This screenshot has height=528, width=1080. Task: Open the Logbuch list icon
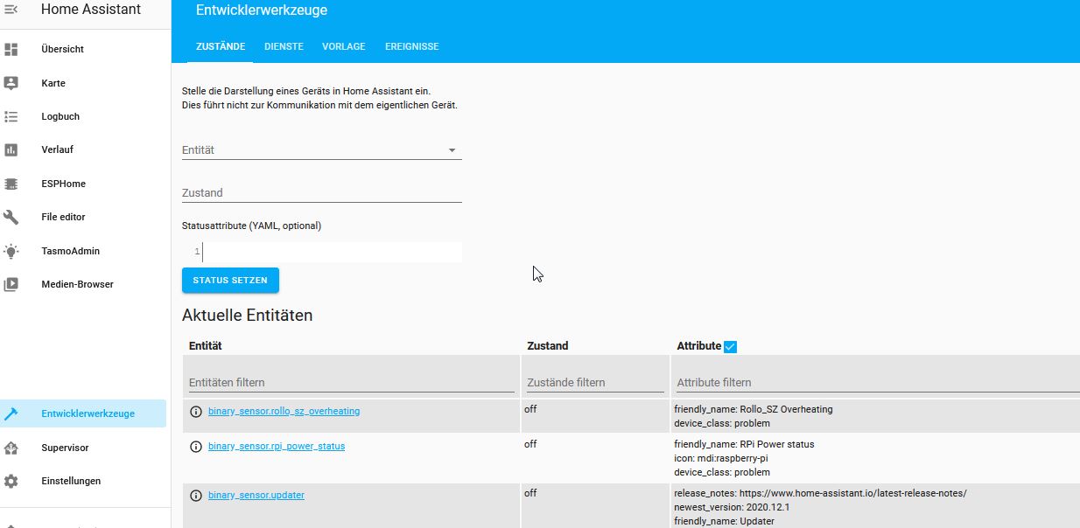11,116
